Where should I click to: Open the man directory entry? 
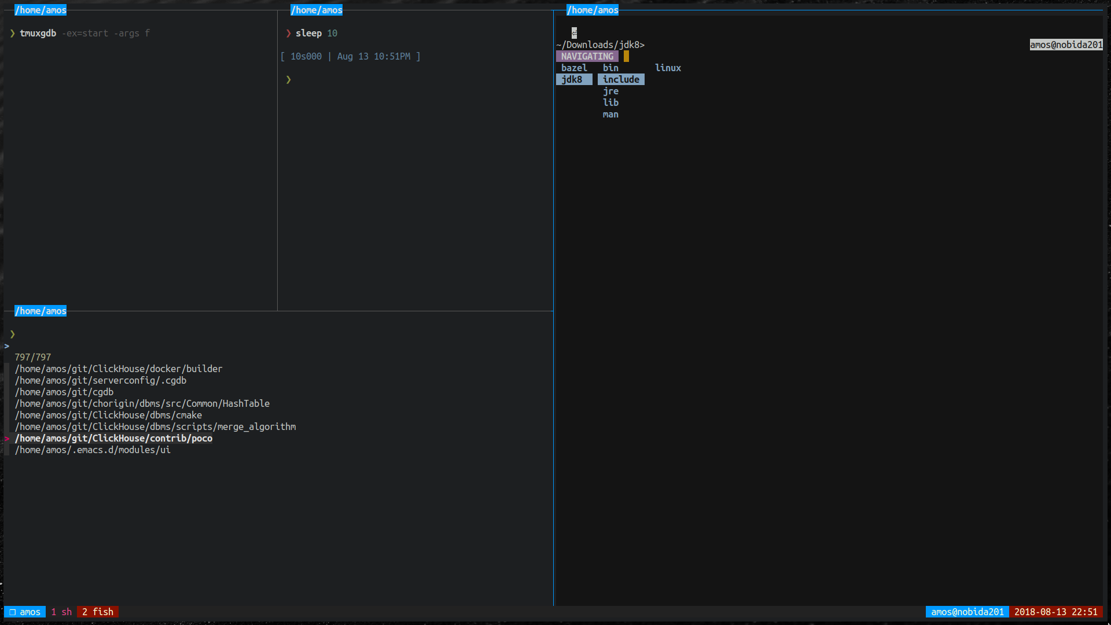[610, 115]
